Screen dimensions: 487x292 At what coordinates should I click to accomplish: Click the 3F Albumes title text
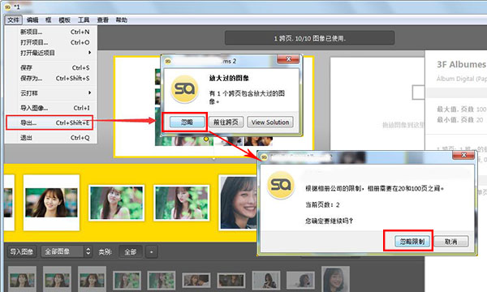click(461, 65)
